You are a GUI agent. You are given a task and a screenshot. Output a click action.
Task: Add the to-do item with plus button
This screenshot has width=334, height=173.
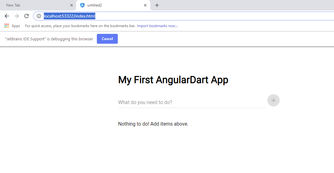click(274, 100)
